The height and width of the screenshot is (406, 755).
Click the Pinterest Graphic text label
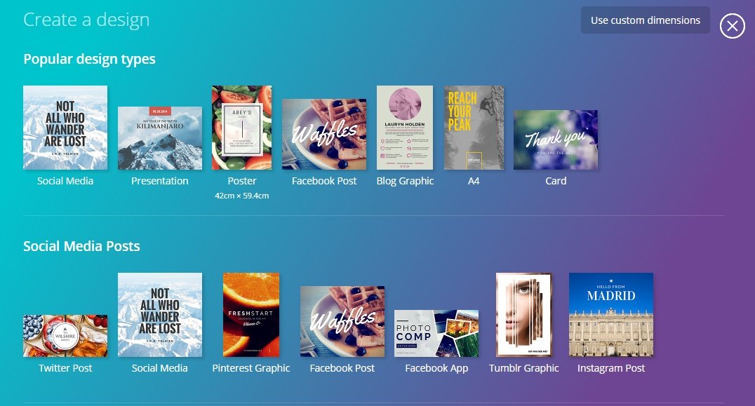(x=251, y=368)
